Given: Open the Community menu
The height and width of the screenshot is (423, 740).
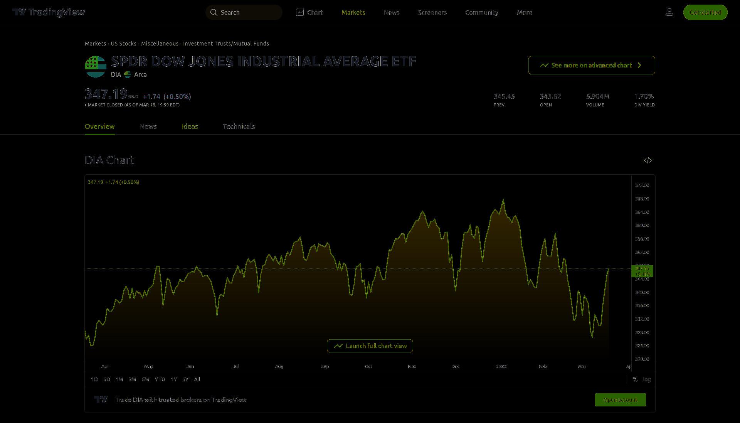Looking at the screenshot, I should (482, 12).
